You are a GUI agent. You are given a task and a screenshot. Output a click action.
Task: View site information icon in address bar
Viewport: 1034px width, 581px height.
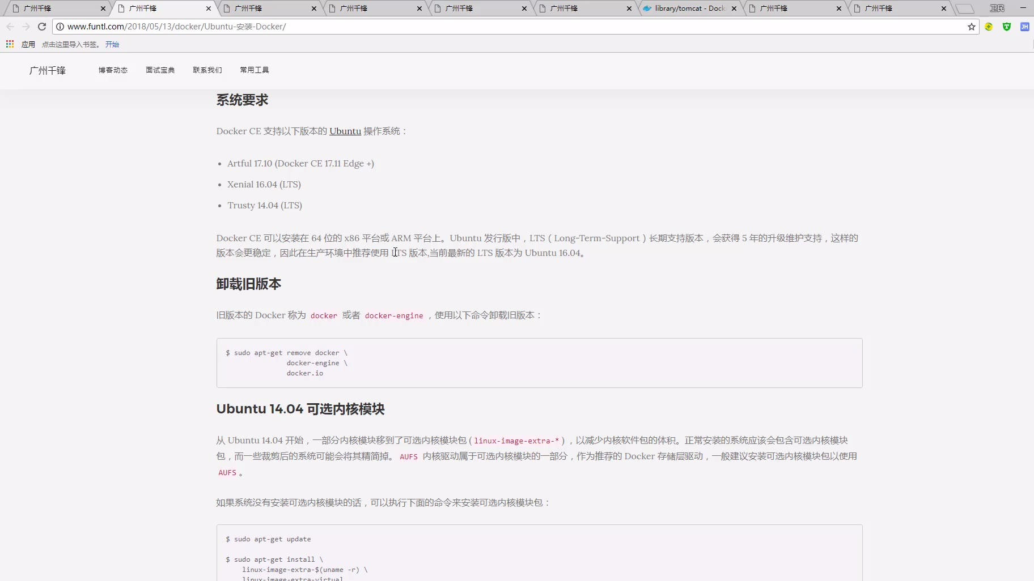coord(60,27)
